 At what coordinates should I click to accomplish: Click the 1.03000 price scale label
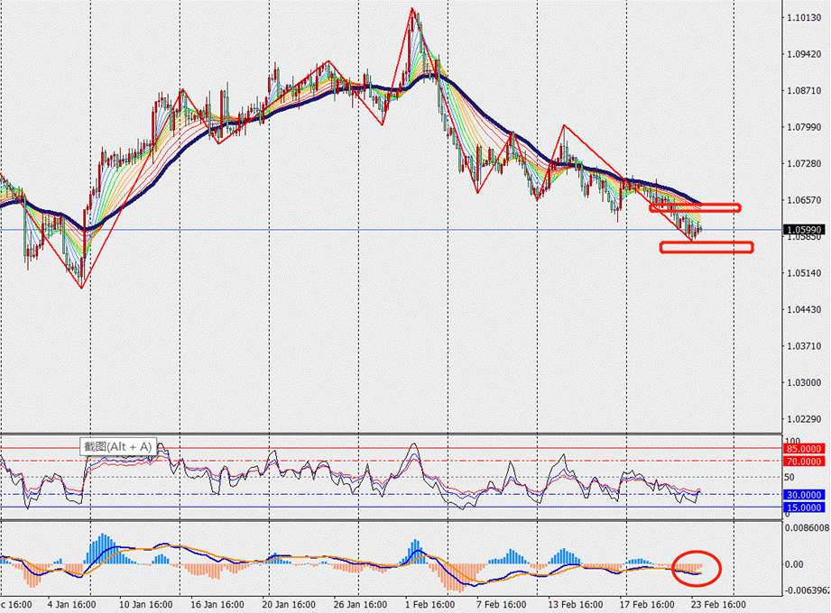pyautogui.click(x=803, y=383)
